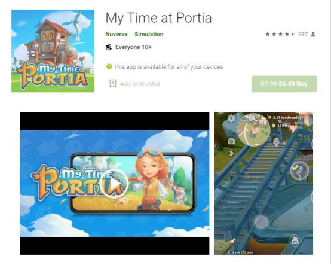Click the virtual joystick in the screenshot
Screen dimensions: 331x265
coord(261,222)
